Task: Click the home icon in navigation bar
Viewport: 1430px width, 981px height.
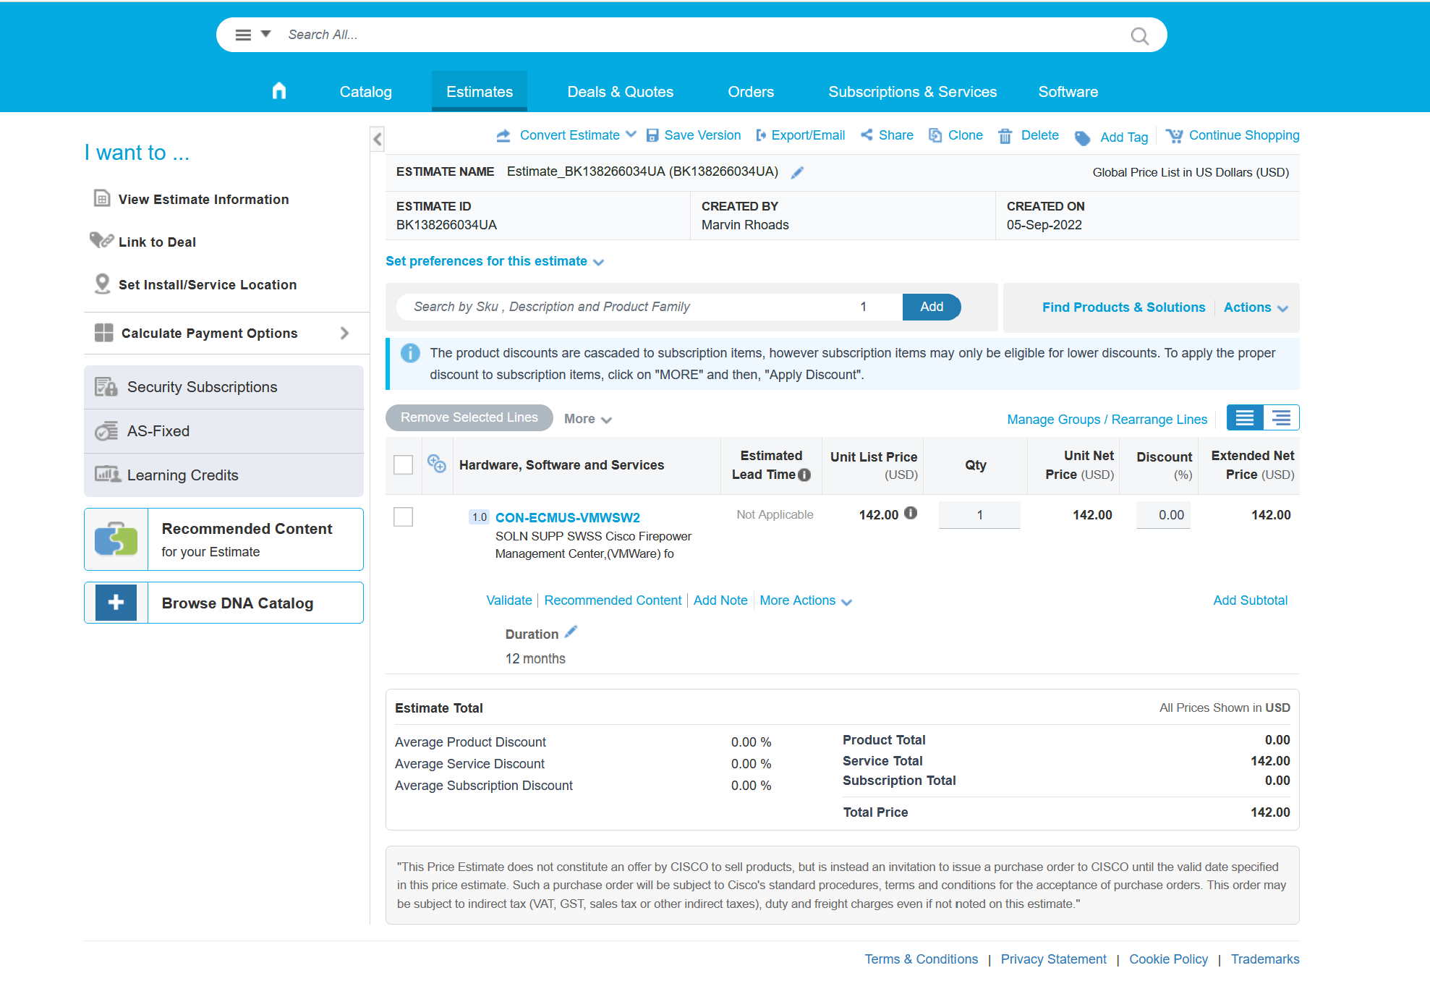Action: (x=279, y=91)
